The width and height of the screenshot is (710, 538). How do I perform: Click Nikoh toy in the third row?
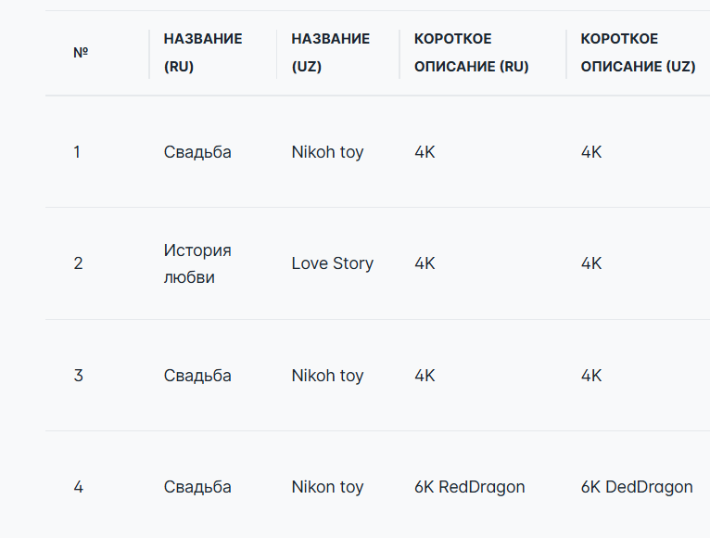(x=327, y=376)
